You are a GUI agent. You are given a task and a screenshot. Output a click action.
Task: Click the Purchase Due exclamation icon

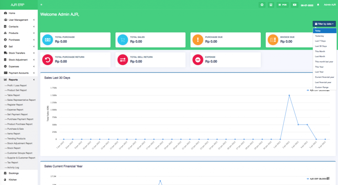tap(198, 40)
